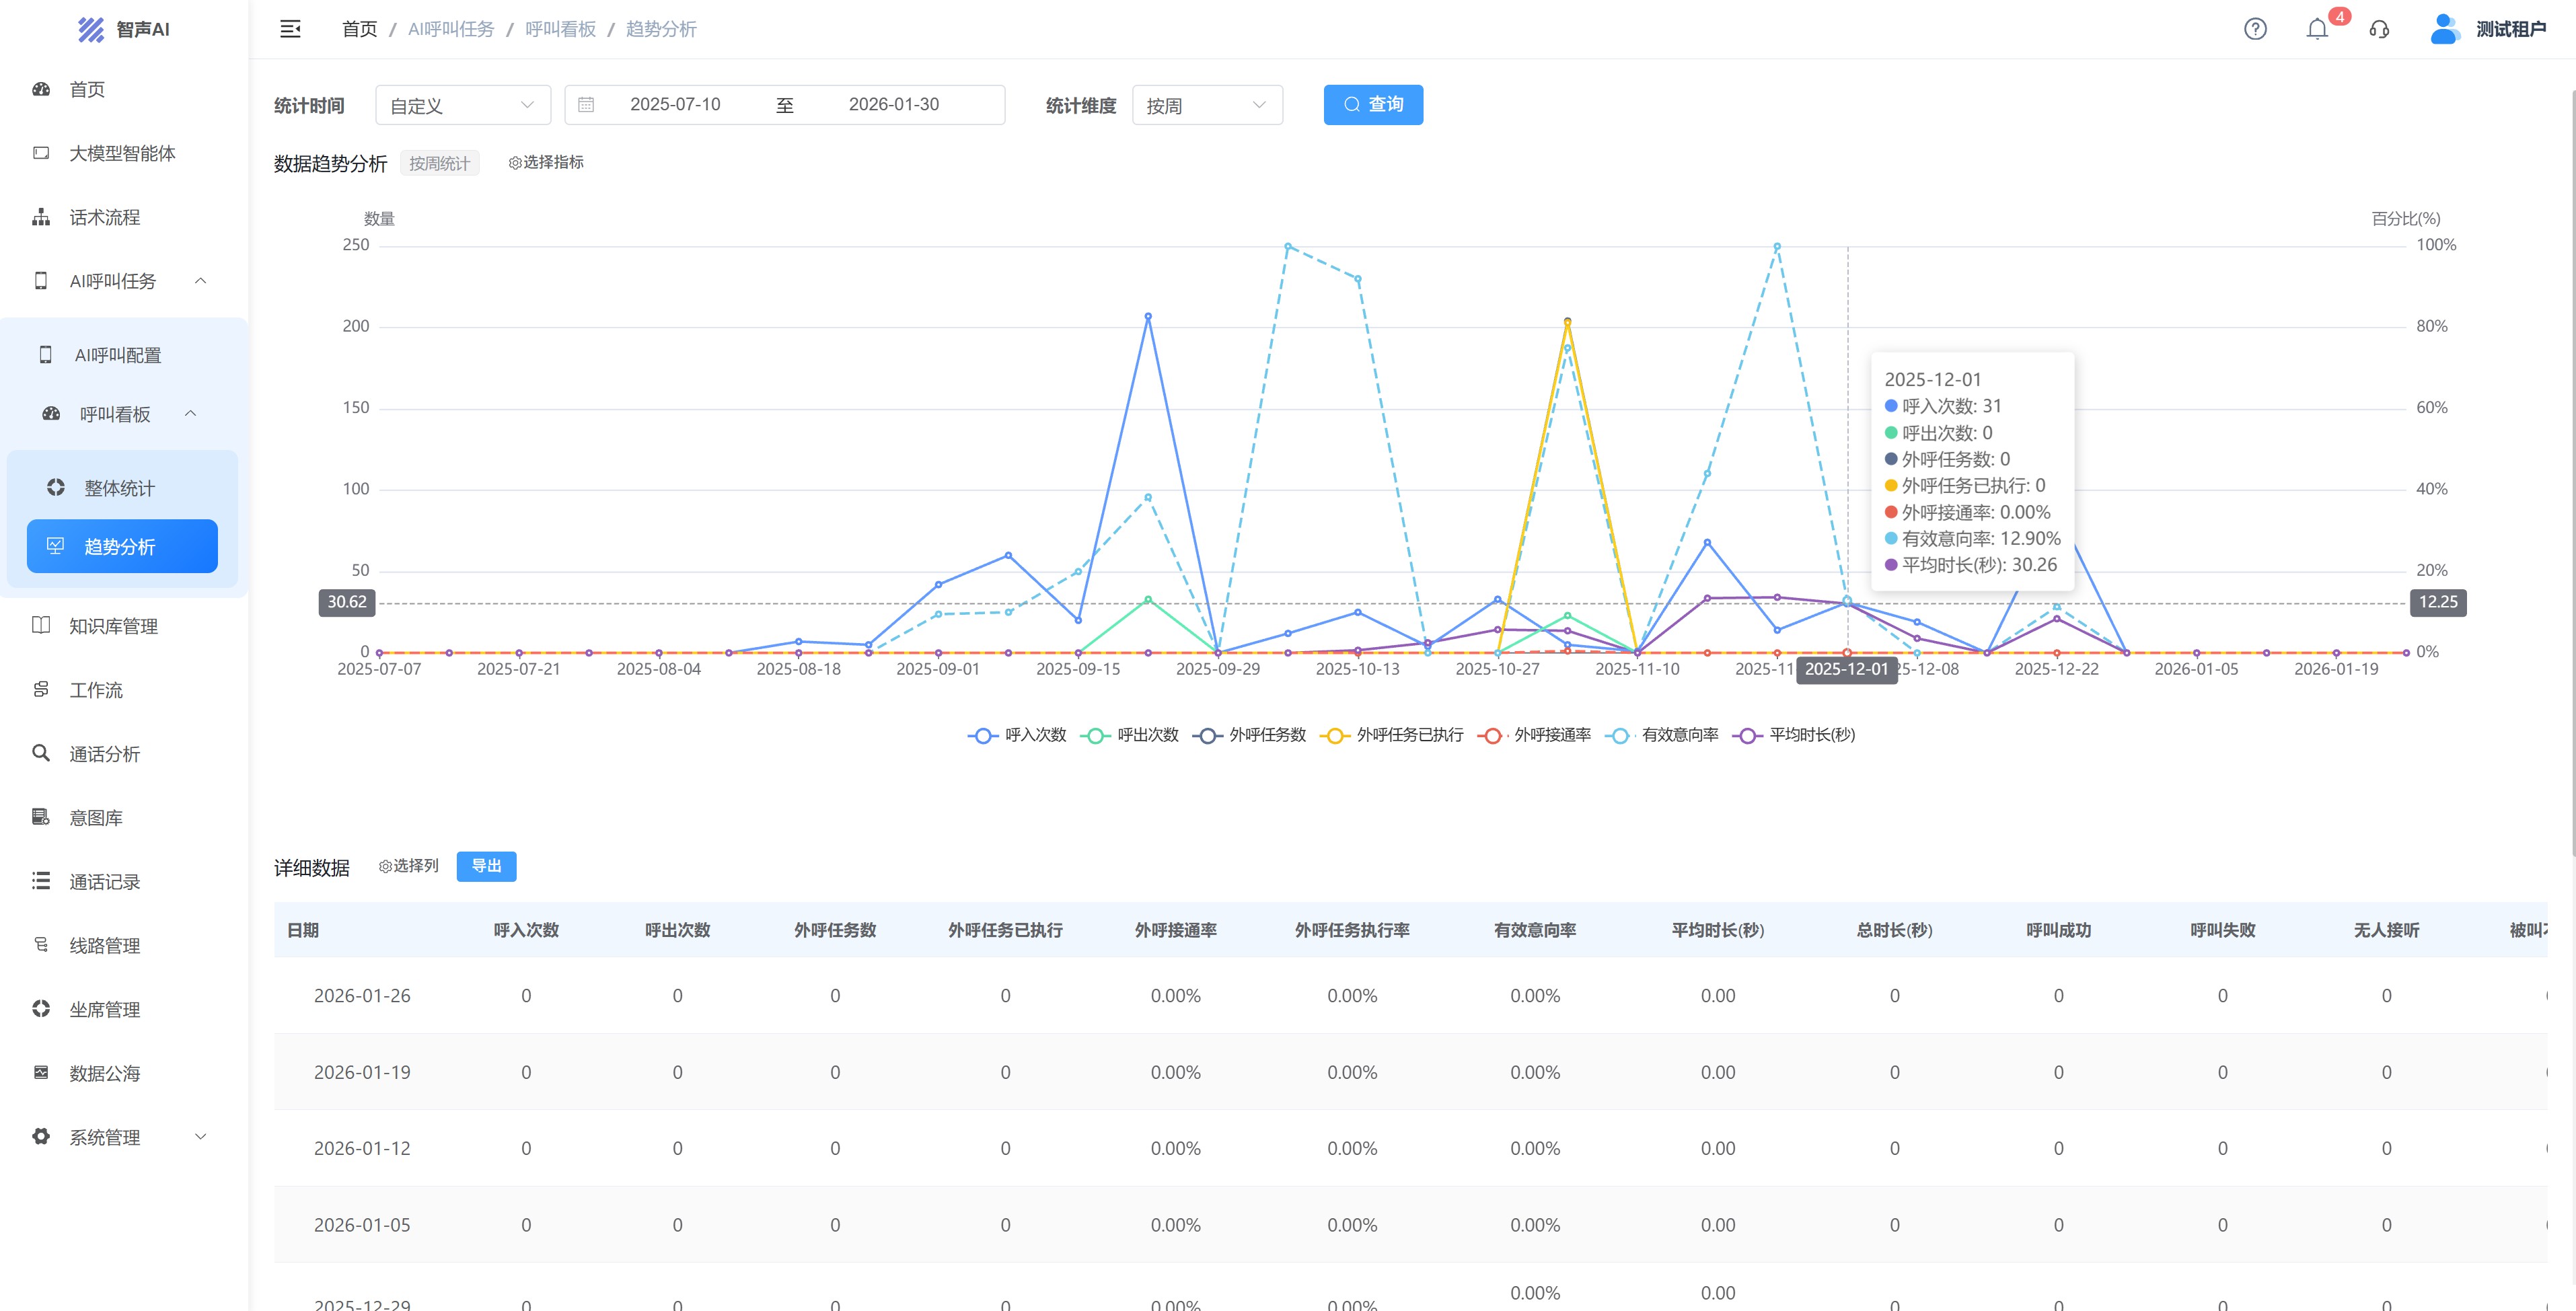Viewport: 2576px width, 1311px height.
Task: Open the notification bell icon
Action: pos(2317,29)
